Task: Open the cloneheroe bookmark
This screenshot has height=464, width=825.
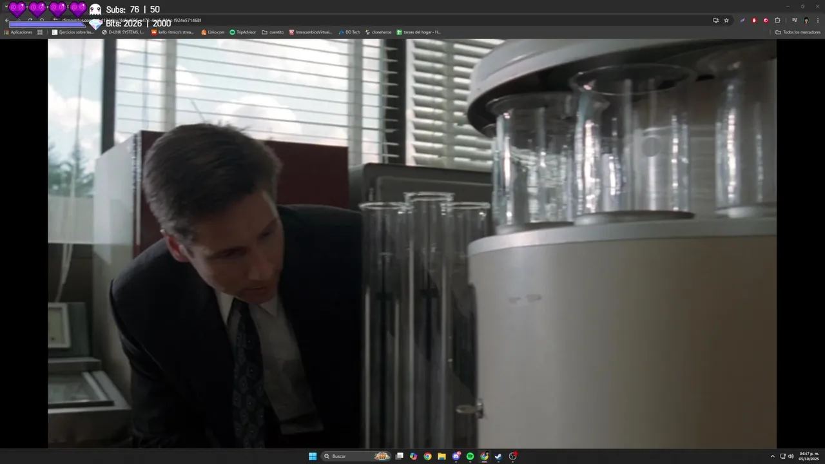Action: click(x=378, y=32)
